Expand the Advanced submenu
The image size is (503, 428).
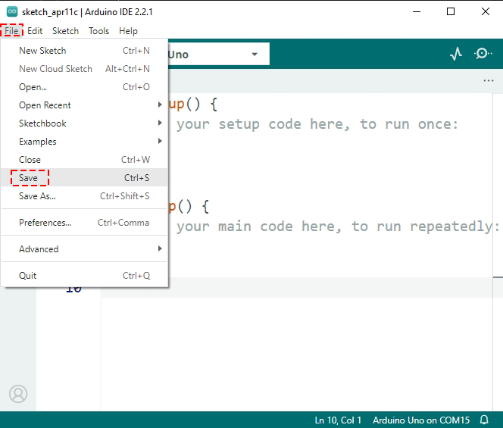(84, 248)
